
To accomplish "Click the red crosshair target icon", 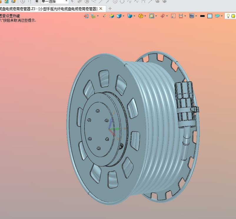I will tap(162, 16).
